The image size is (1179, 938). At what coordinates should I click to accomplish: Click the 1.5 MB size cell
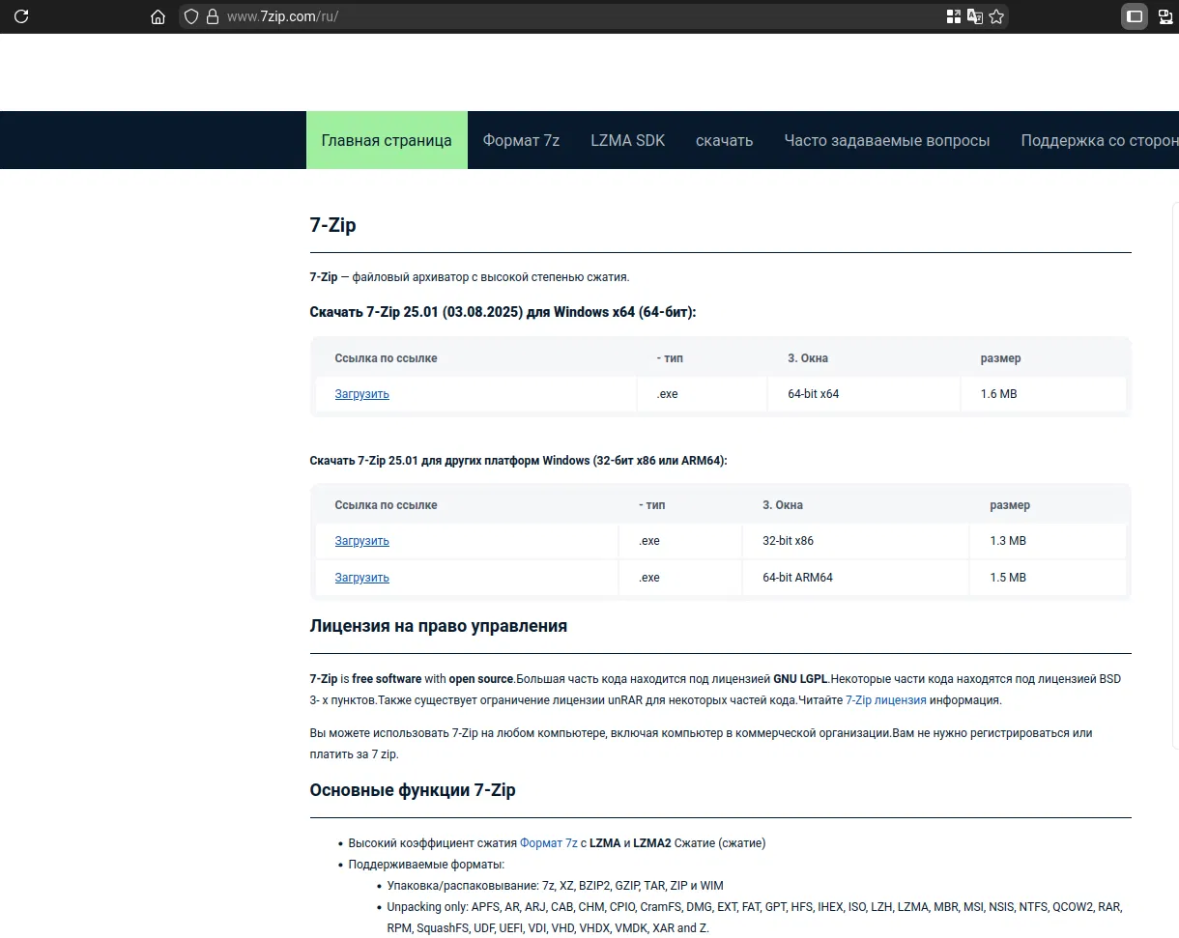pyautogui.click(x=1049, y=578)
